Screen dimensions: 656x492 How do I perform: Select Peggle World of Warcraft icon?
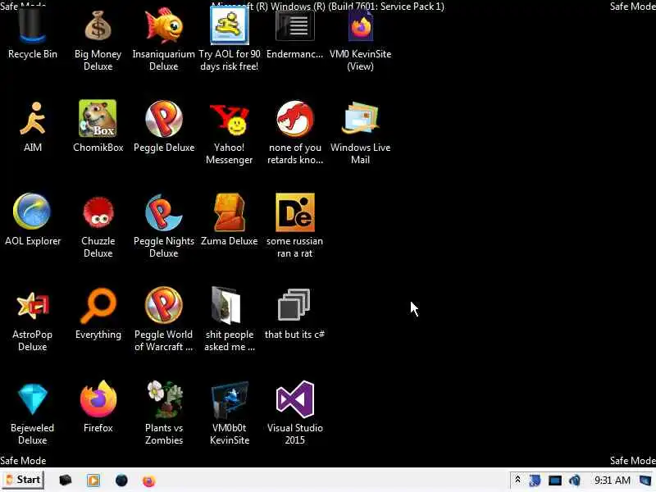click(163, 305)
